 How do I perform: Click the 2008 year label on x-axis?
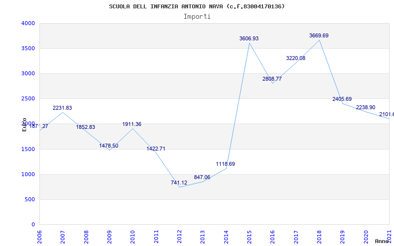(86, 237)
